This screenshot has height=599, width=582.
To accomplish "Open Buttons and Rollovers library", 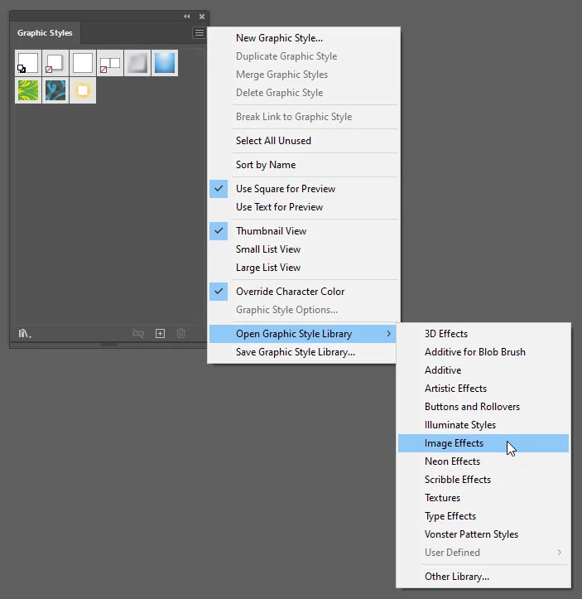I will click(x=483, y=407).
